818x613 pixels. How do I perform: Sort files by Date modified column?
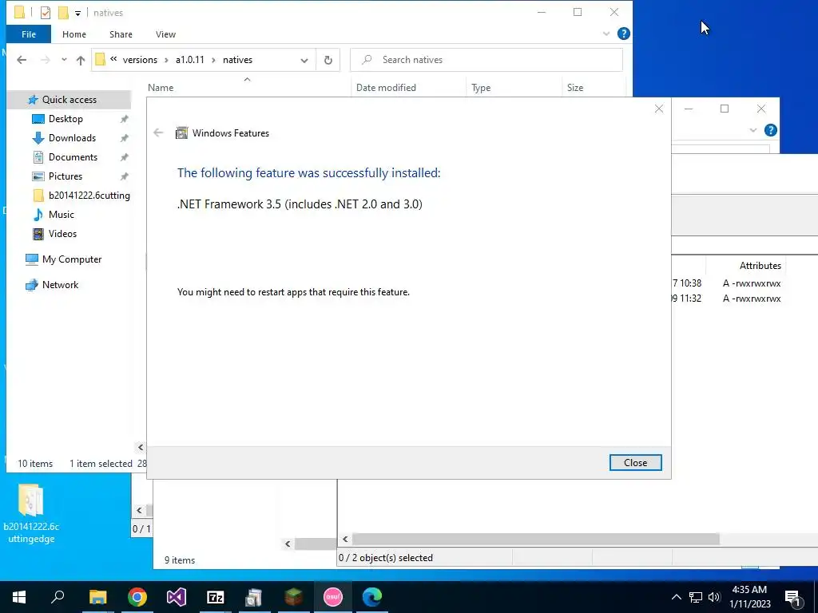coord(386,88)
